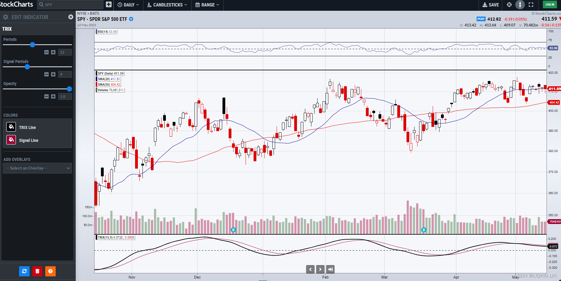Image resolution: width=561 pixels, height=281 pixels.
Task: Click the search magnifier icon
Action: tap(41, 5)
